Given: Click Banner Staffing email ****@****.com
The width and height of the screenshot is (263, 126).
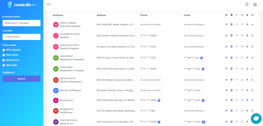Looking at the screenshot, I should 192,90.
